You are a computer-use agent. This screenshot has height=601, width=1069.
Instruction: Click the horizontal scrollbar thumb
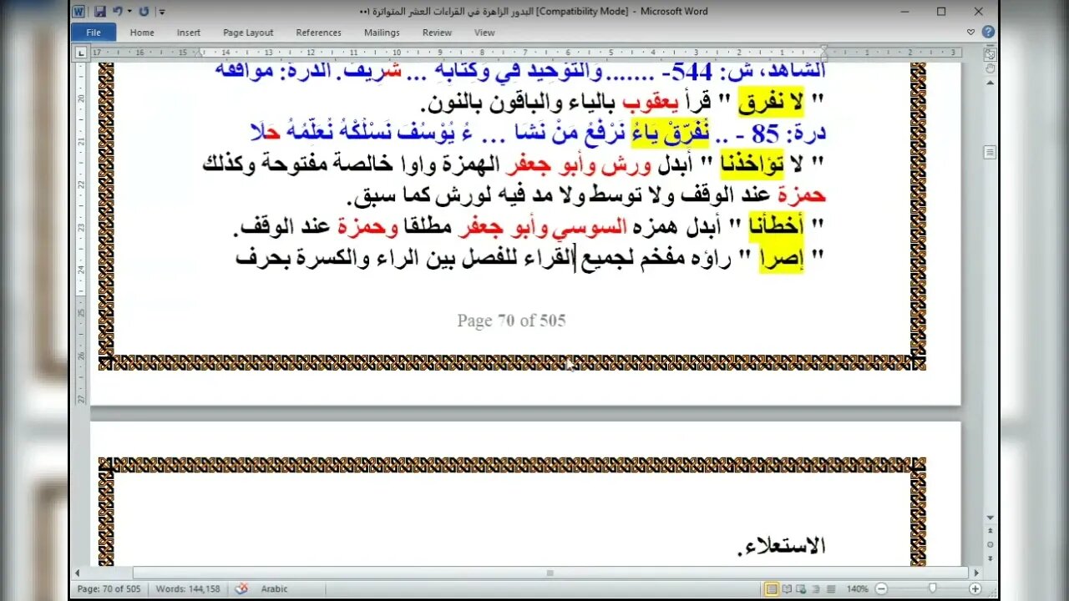(550, 573)
